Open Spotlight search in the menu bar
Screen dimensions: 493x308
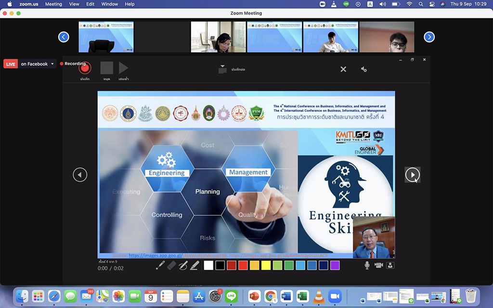(421, 4)
